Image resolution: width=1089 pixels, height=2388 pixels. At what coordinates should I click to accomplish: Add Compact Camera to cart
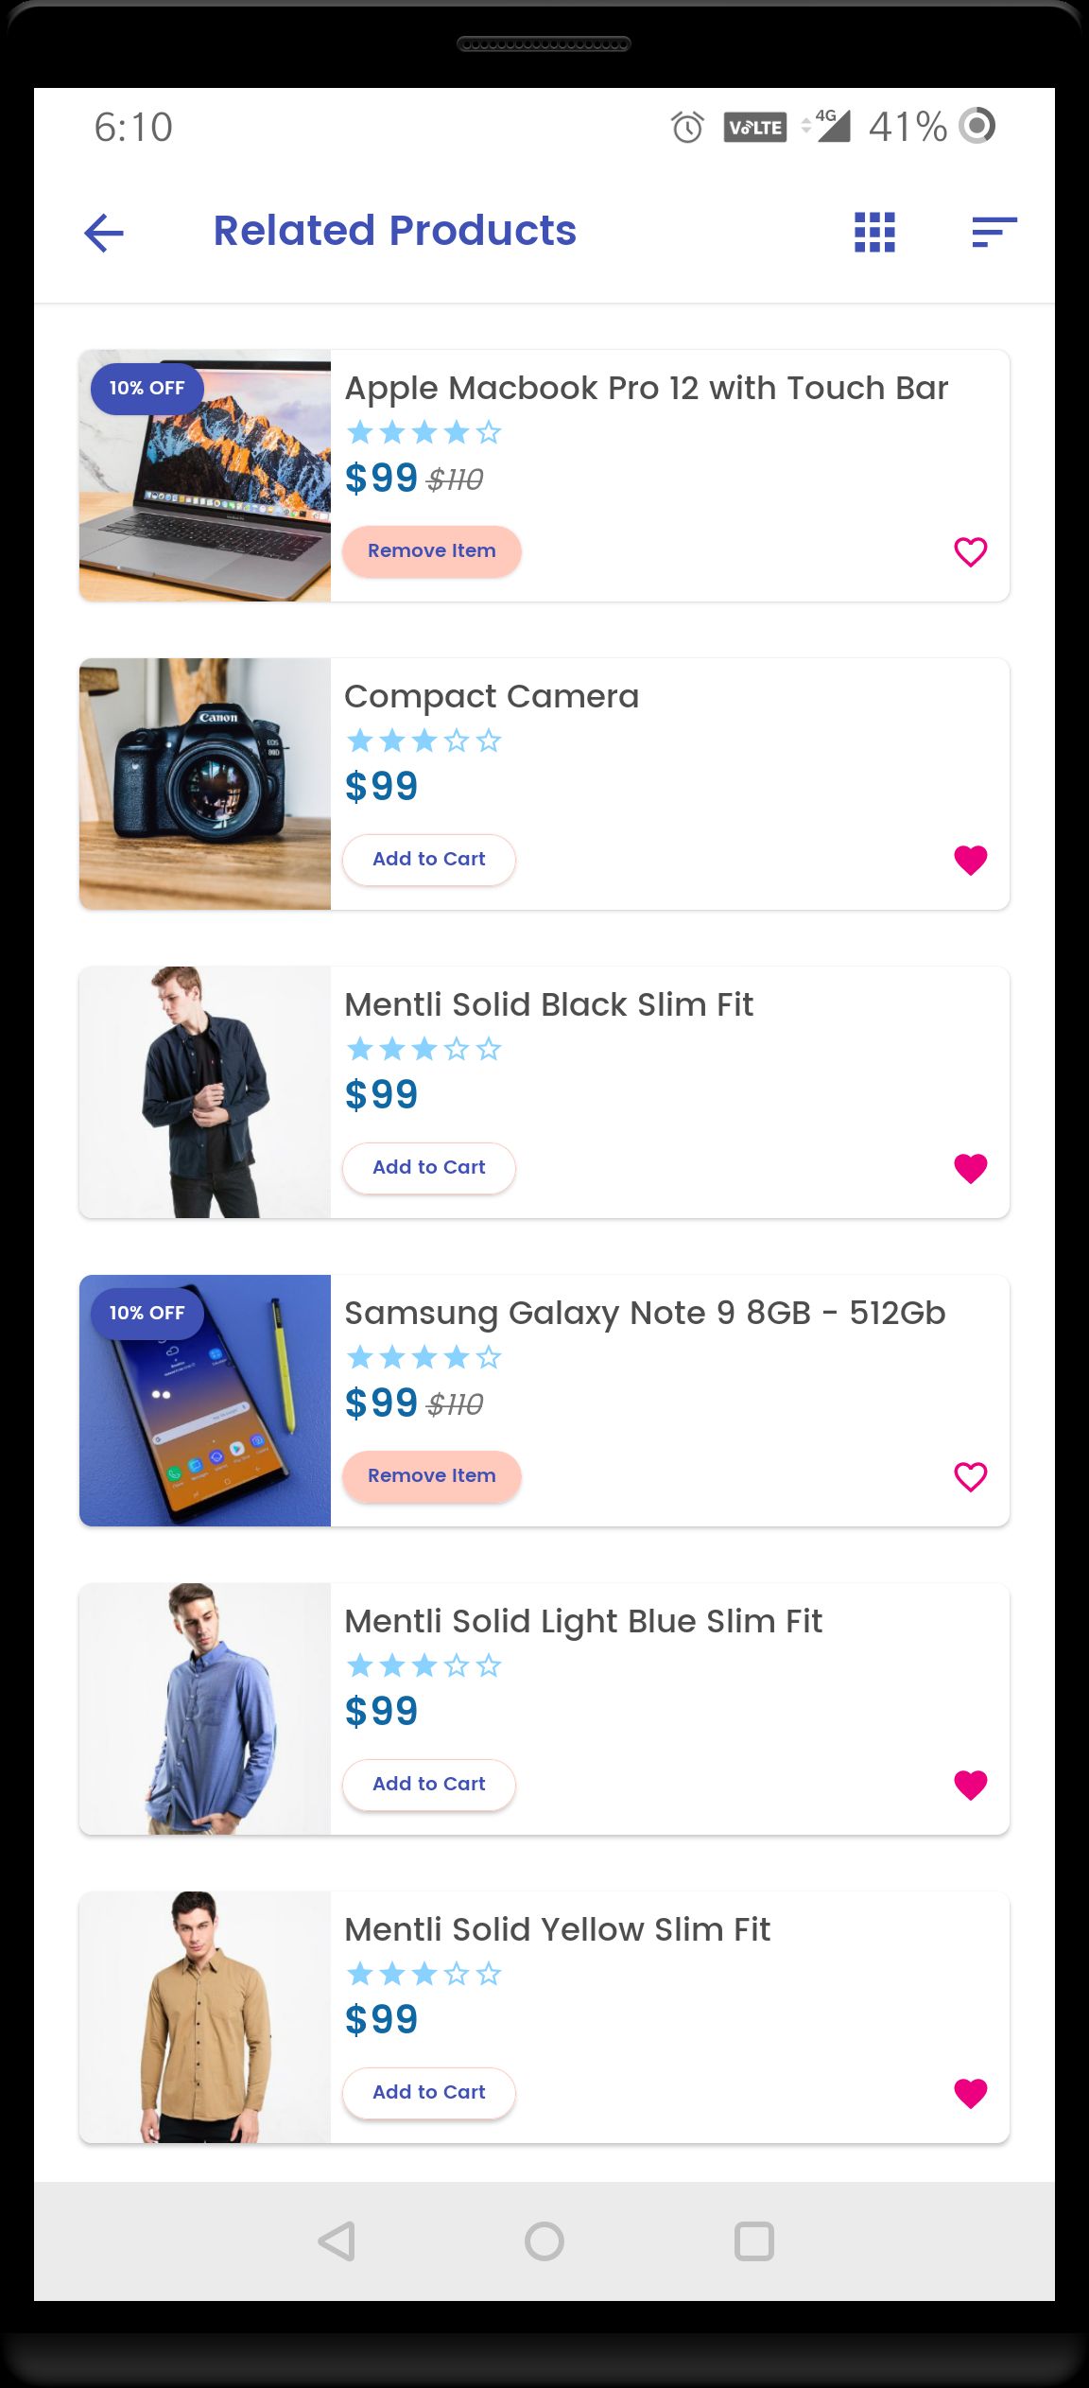pyautogui.click(x=429, y=860)
